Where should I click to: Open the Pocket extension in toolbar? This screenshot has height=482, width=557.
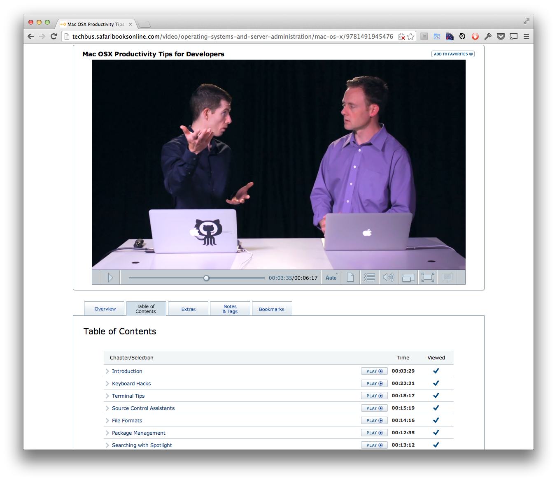501,37
